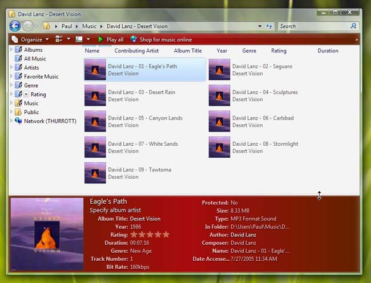Open the dropdown arrow next to Rating

point(26,95)
